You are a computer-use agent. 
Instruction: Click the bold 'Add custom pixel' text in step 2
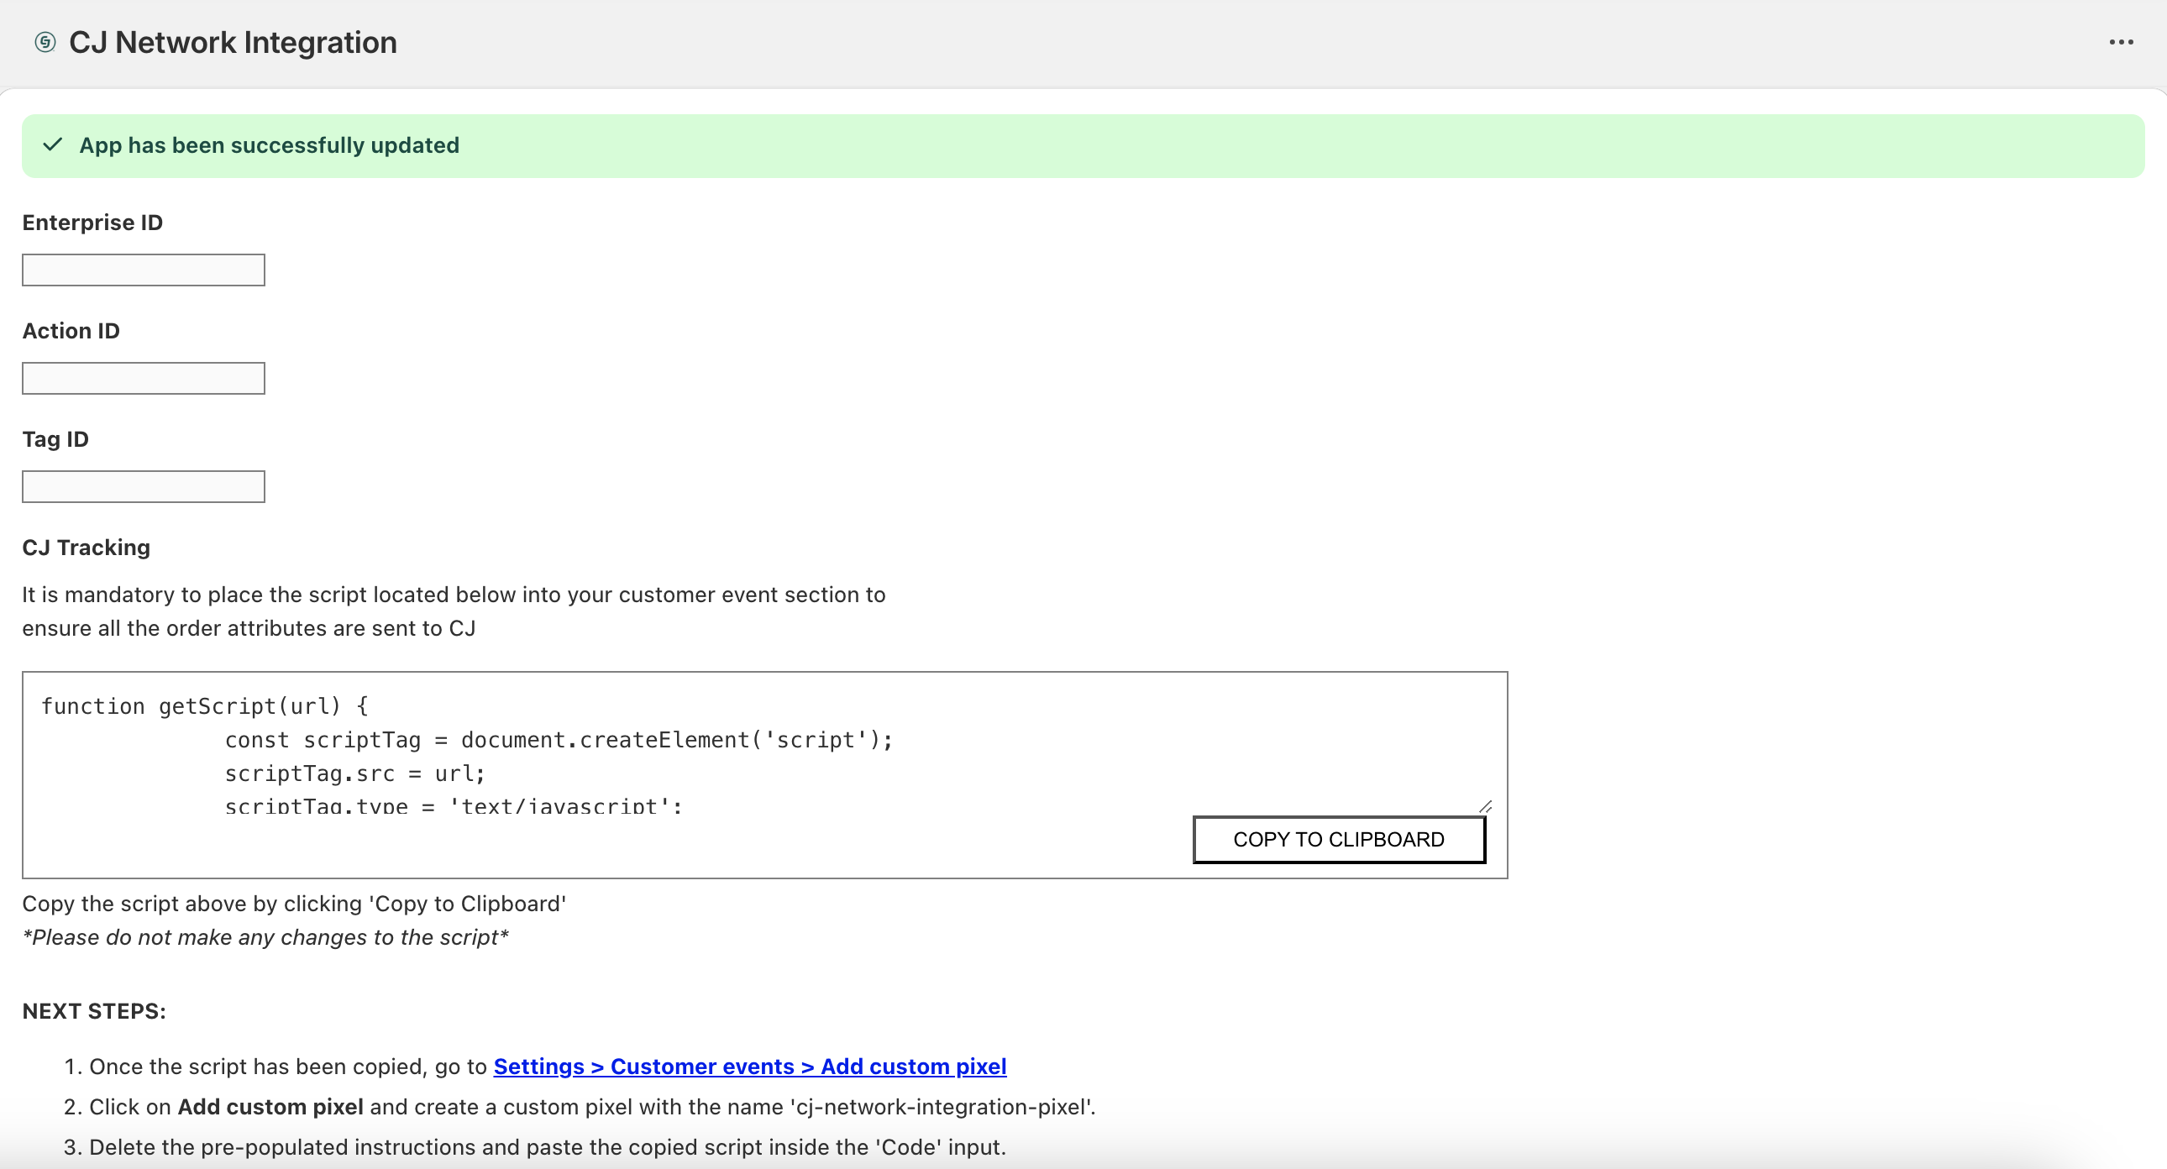[270, 1107]
